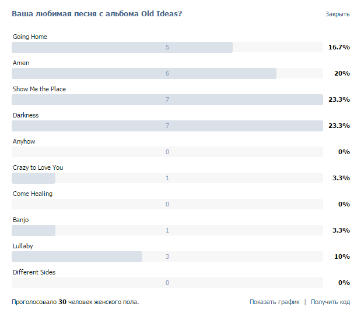Click the Going Home option label

(x=30, y=37)
